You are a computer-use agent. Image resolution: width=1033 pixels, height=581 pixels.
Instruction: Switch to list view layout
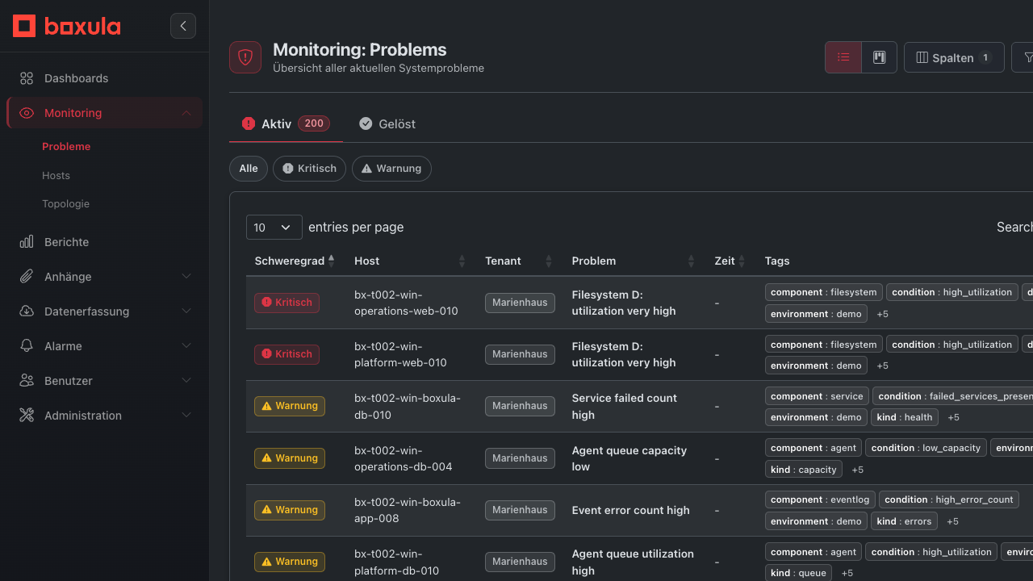click(843, 57)
